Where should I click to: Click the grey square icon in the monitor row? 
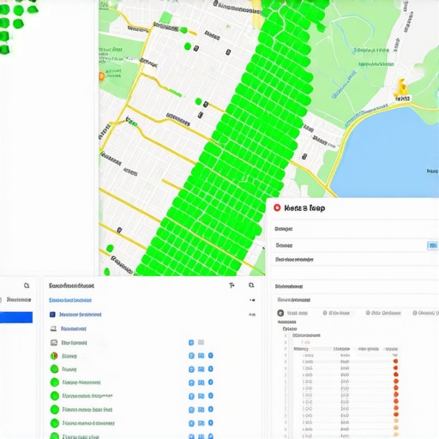201,342
